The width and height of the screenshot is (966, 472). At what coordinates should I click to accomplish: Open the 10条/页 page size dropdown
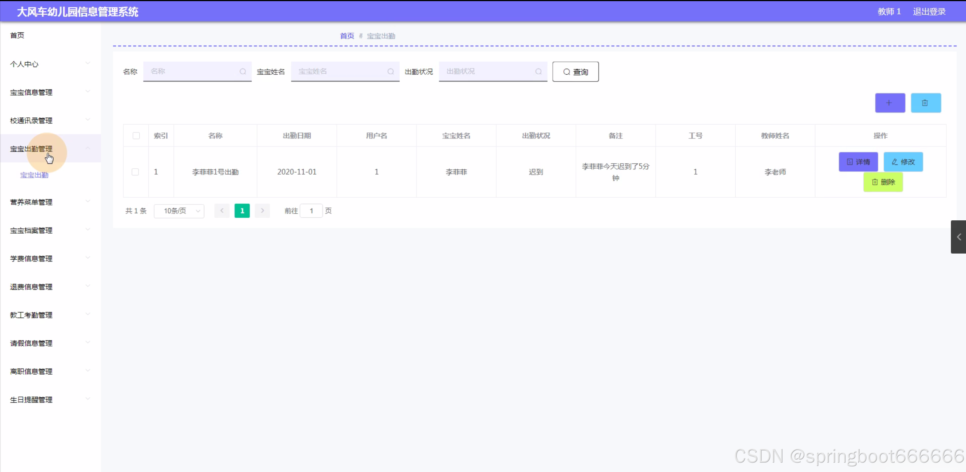point(179,211)
